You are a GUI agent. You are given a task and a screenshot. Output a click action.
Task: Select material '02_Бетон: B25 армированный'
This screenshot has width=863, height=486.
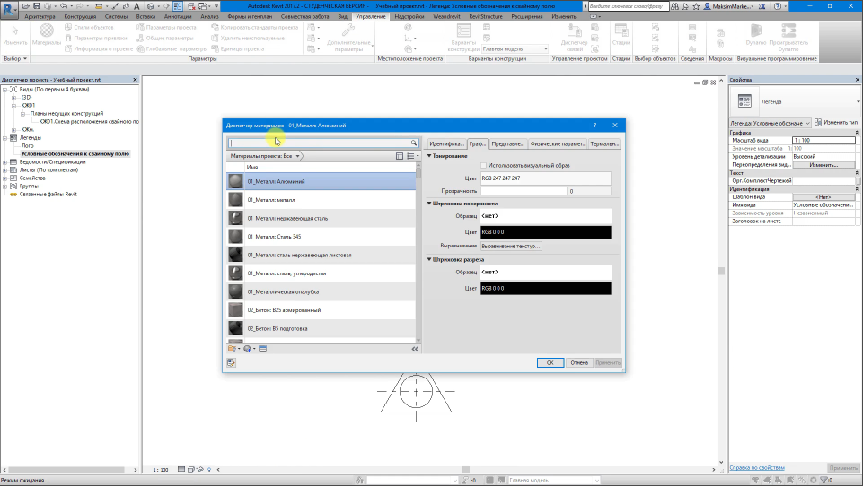[x=321, y=310]
